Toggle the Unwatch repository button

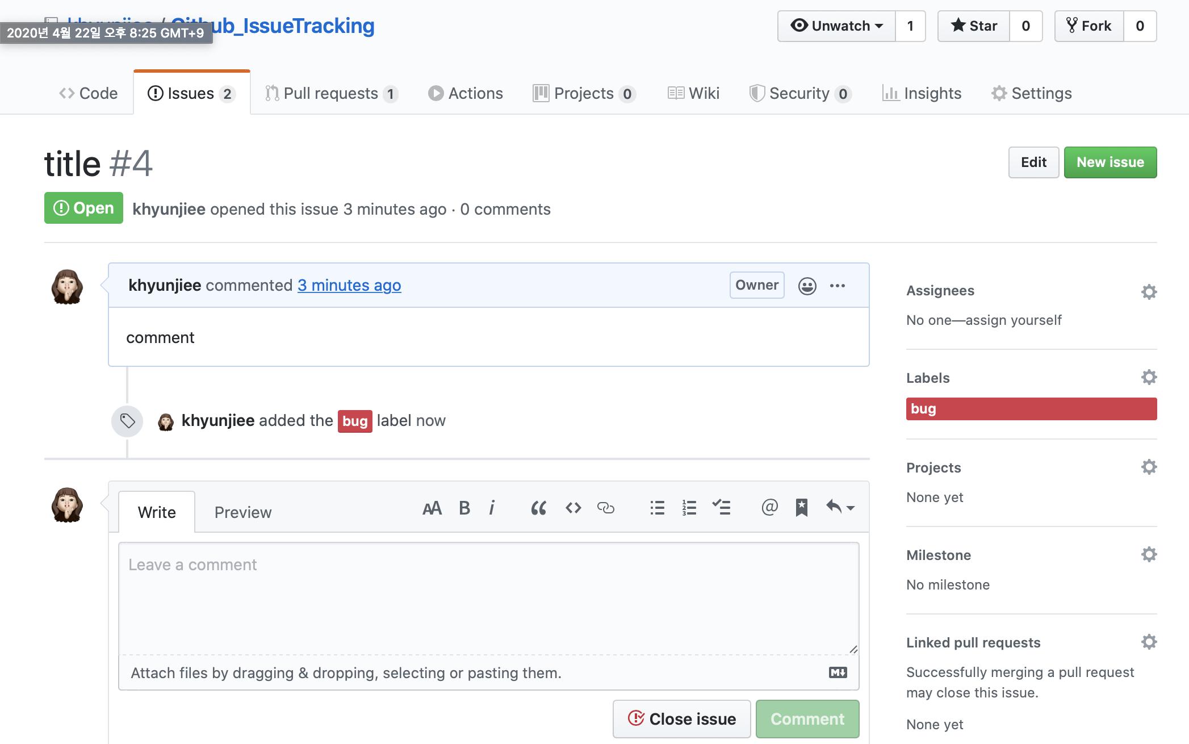837,26
